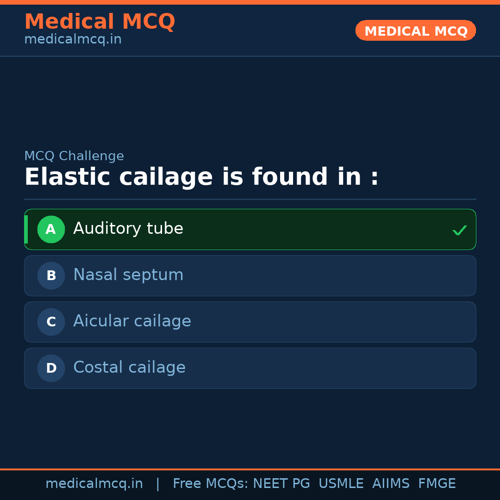This screenshot has height=500, width=500.
Task: Click the NEET PG footer menu item
Action: coord(281,483)
